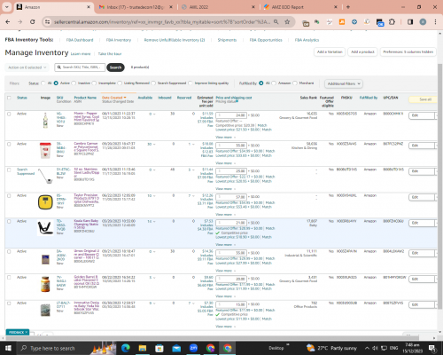Open the FBA Dashboard link
Viewport: 443px width, 355px height.
pyautogui.click(x=80, y=40)
